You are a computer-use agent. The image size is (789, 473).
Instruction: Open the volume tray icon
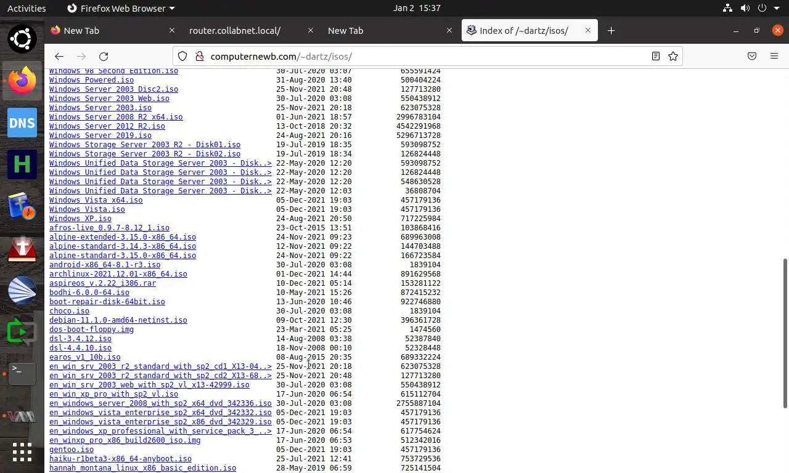745,8
